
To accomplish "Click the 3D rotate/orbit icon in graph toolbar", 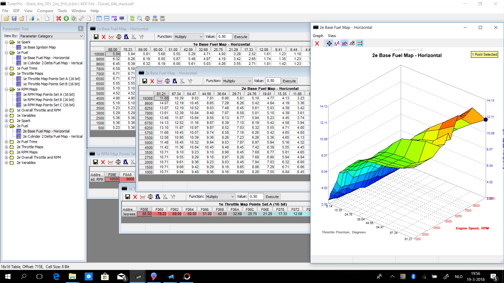I will 329,43.
